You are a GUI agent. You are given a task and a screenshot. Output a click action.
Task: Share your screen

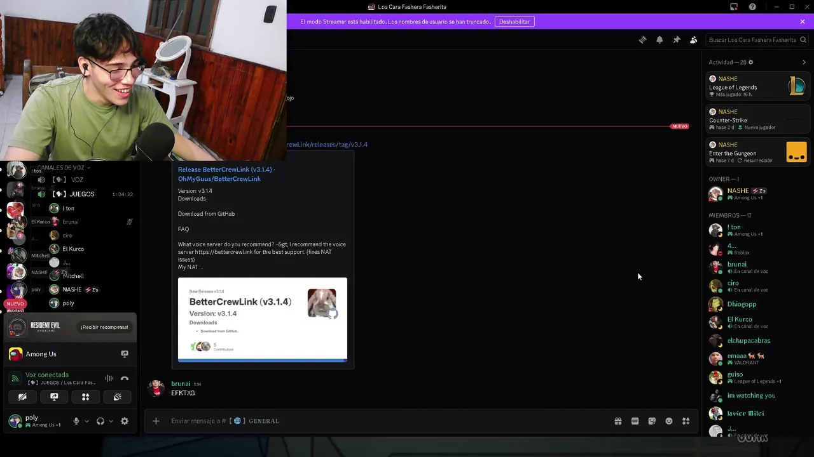54,397
